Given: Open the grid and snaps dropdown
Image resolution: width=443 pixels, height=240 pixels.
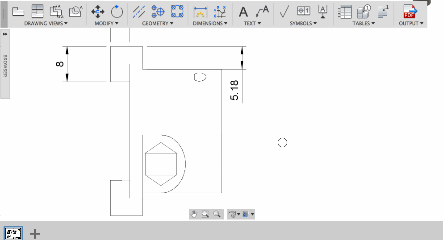Looking at the screenshot, I should [248, 214].
